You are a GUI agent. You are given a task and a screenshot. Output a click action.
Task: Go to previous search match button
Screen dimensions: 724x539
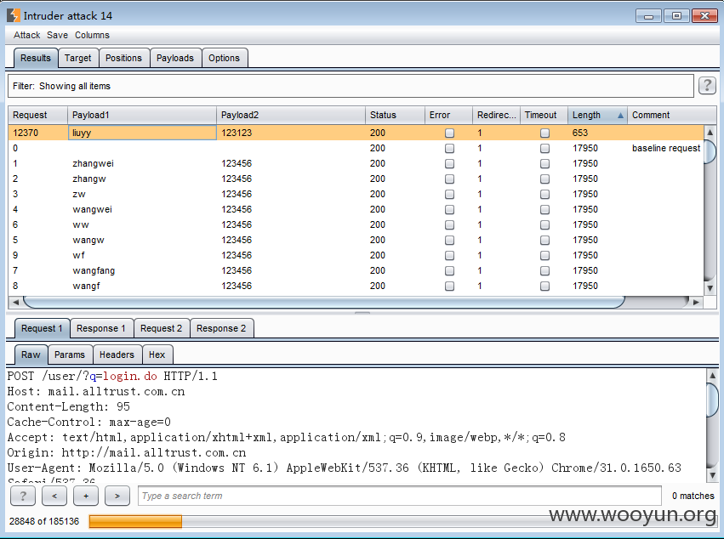54,496
